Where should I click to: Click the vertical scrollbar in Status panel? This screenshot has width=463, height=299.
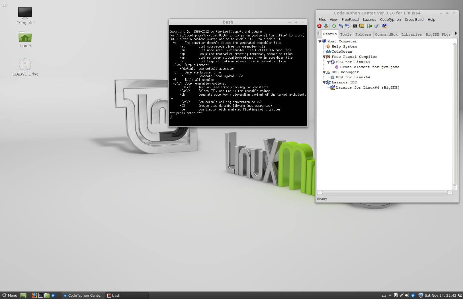455,114
